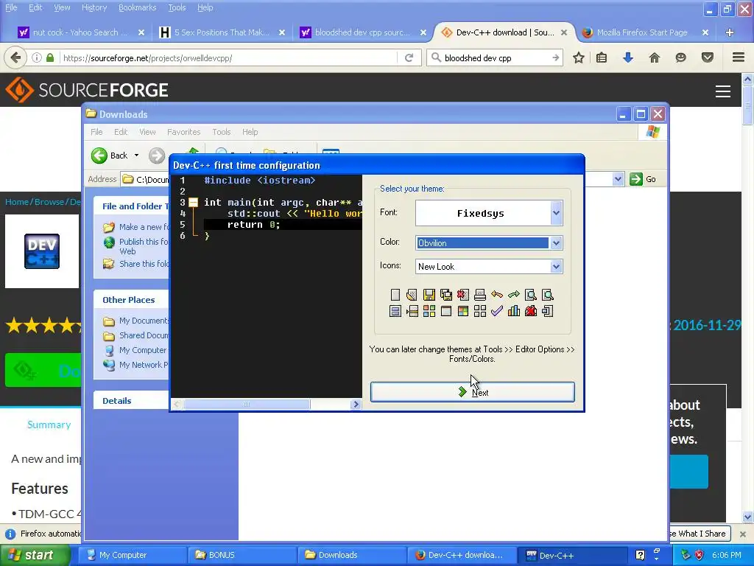Click the red shield system tray icon
The width and height of the screenshot is (754, 566).
(700, 555)
